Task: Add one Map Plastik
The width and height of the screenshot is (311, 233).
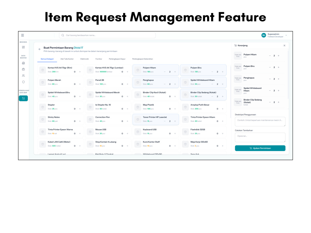Action: pyautogui.click(x=175, y=109)
